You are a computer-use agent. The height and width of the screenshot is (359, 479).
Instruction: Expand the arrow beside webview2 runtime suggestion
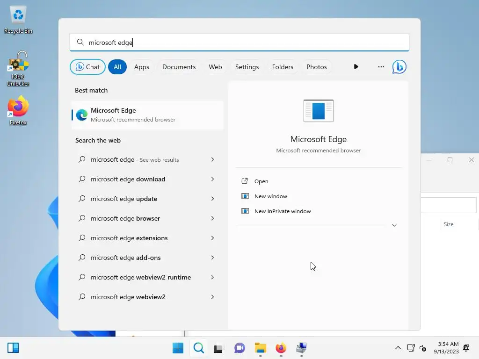[x=213, y=277]
